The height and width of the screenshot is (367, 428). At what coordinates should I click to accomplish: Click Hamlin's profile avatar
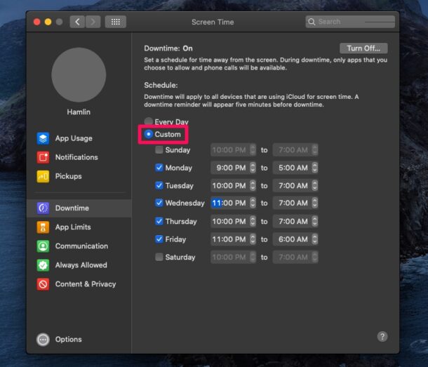(79, 75)
